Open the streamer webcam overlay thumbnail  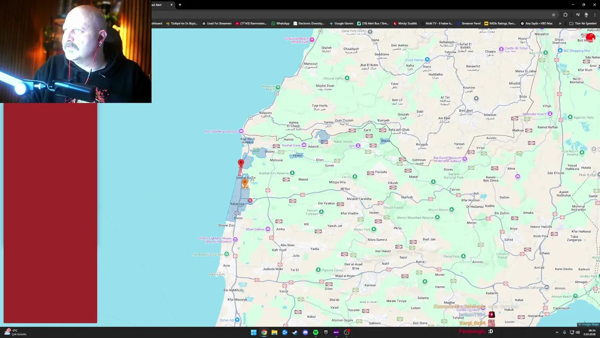click(75, 51)
